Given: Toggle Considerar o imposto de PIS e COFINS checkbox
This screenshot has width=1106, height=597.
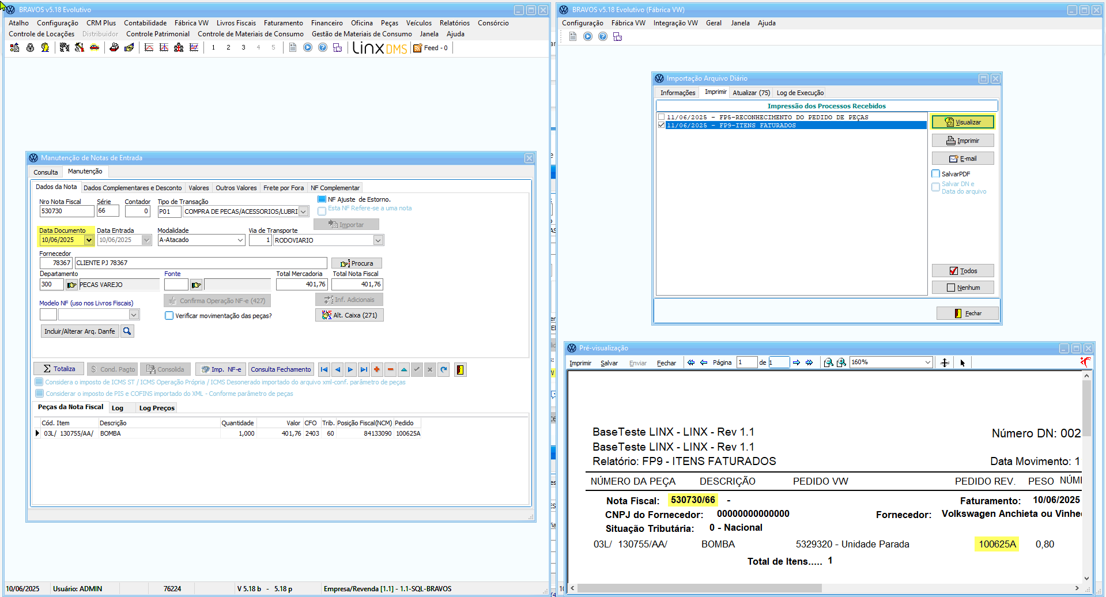Looking at the screenshot, I should pos(39,394).
